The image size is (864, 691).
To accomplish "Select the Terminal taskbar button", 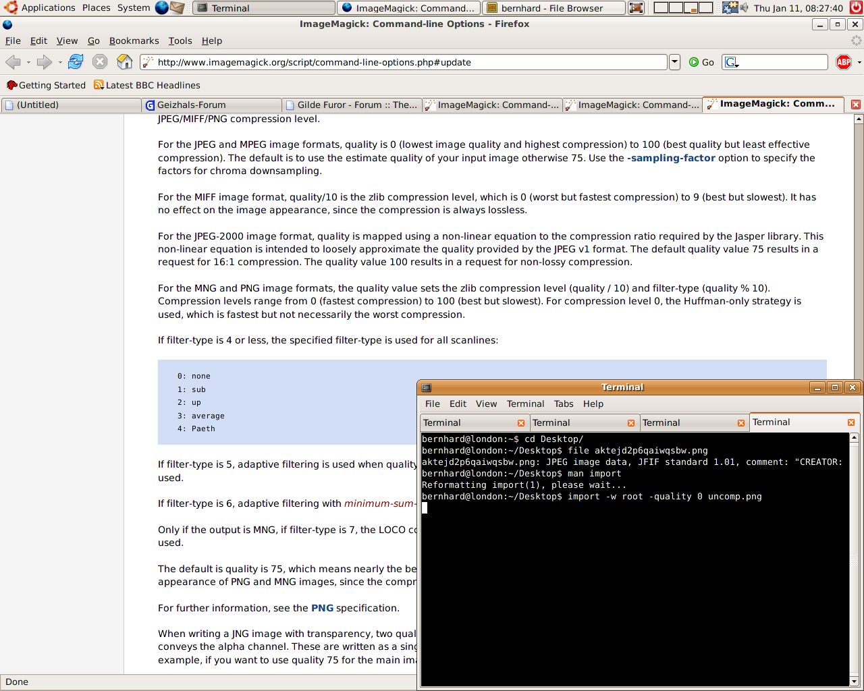I will (264, 8).
